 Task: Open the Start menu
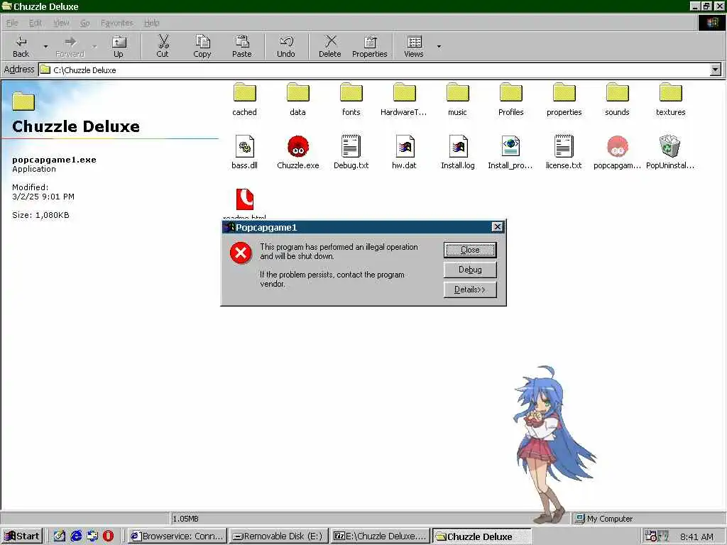[22, 536]
